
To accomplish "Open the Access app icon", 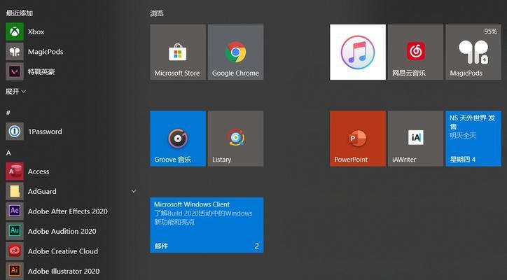I will [15, 171].
